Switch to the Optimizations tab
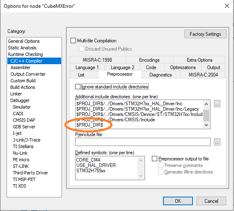The height and width of the screenshot is (211, 234). pyautogui.click(x=183, y=67)
